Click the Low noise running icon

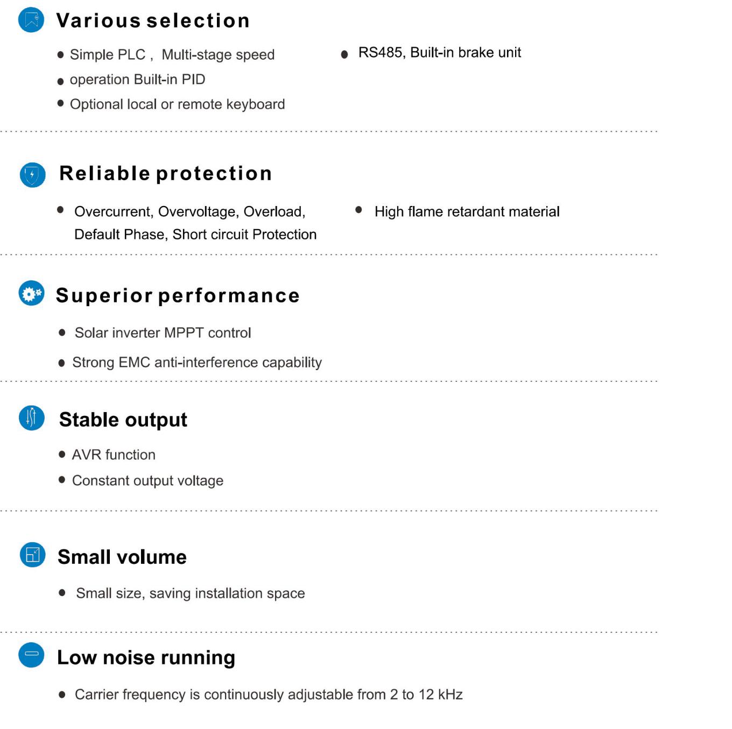point(31,654)
